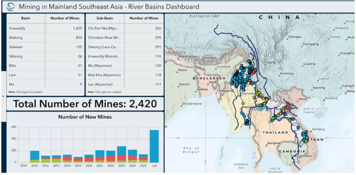Click the Bay of Bengal label on map
356x175 pixels.
click(191, 150)
